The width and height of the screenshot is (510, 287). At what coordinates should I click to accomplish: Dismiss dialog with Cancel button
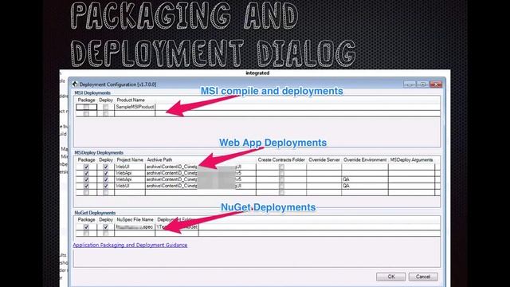click(x=423, y=277)
